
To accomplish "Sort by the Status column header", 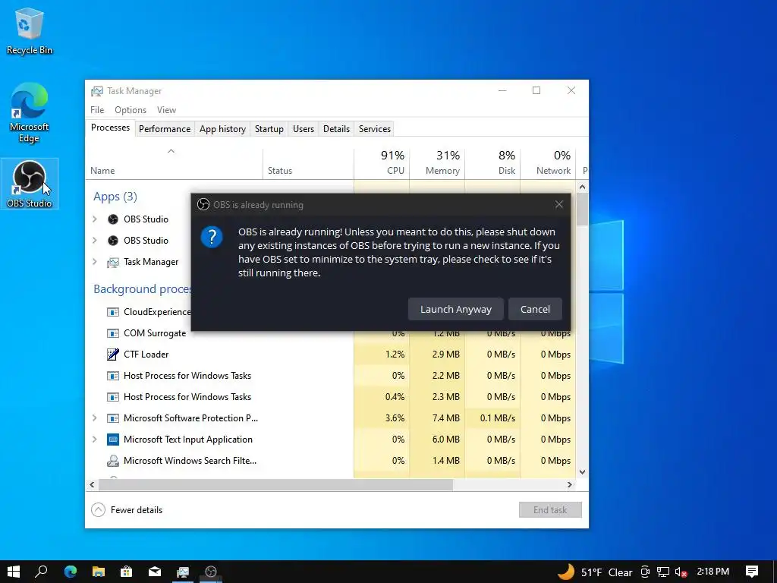I will [308, 163].
